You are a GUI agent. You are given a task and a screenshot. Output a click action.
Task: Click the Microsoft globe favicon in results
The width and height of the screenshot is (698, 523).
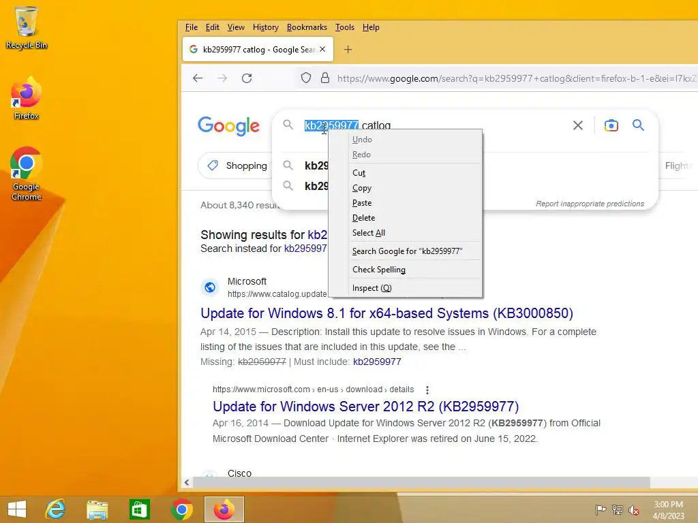pyautogui.click(x=210, y=287)
